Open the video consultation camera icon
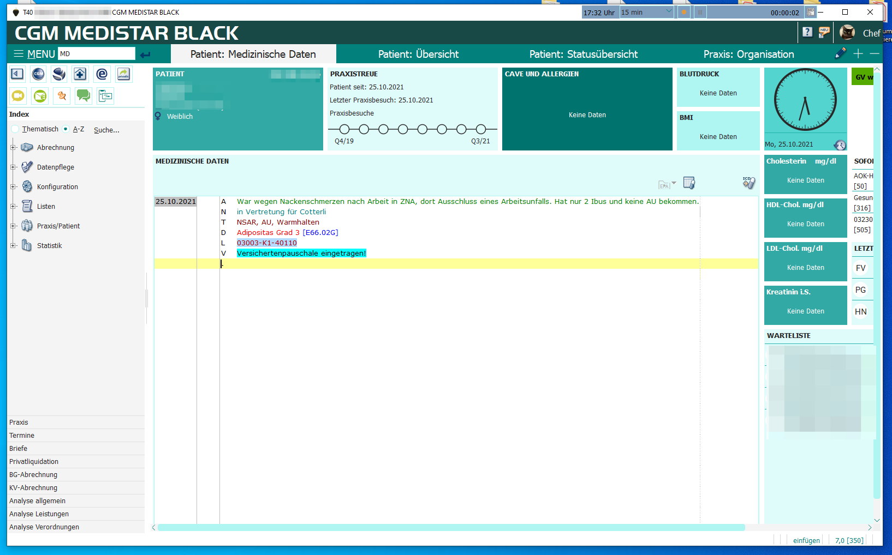The image size is (892, 555). 18,96
